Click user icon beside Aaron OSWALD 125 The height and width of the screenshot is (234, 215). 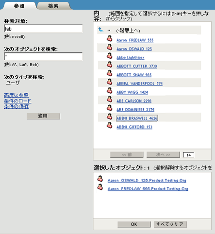pyautogui.click(x=110, y=47)
